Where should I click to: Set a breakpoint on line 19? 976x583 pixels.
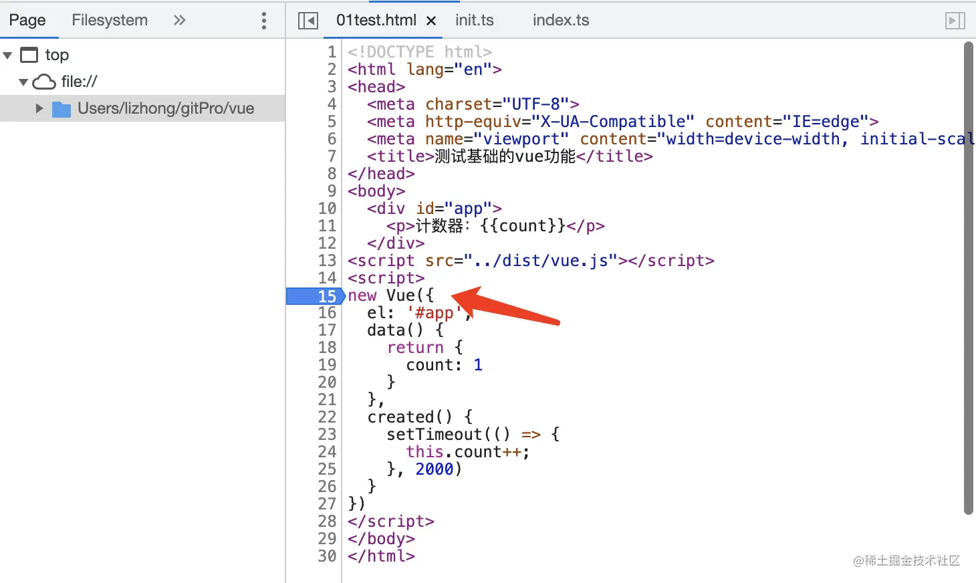tap(327, 365)
